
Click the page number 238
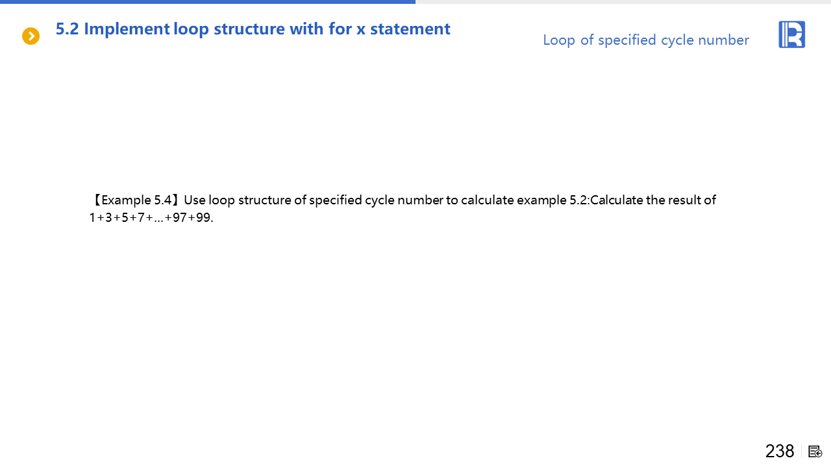pyautogui.click(x=780, y=451)
